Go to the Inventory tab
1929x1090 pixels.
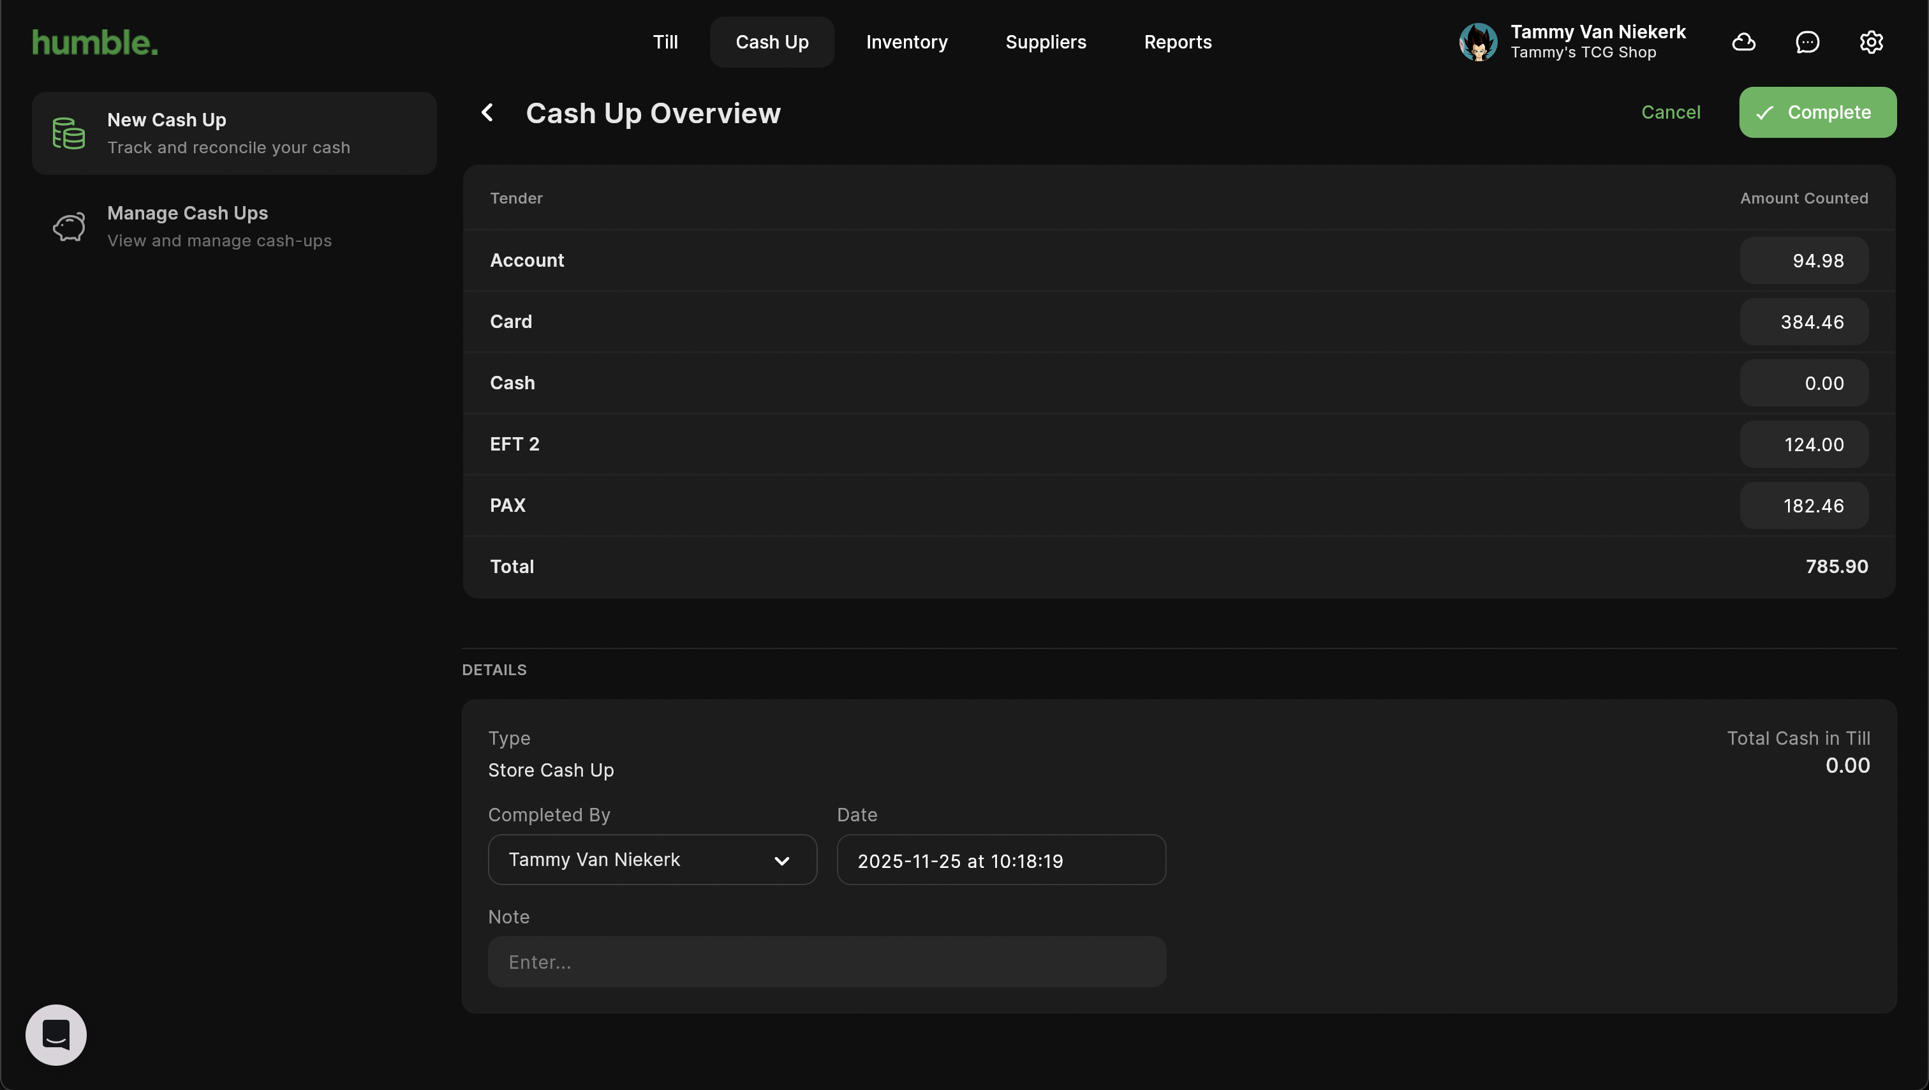pos(906,42)
